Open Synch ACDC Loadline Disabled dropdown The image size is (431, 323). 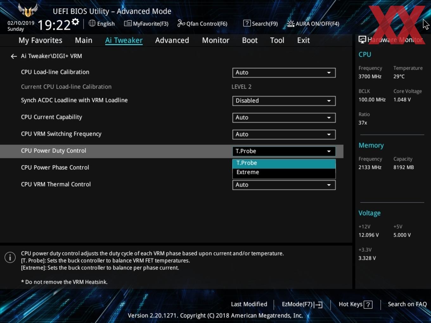pos(284,101)
